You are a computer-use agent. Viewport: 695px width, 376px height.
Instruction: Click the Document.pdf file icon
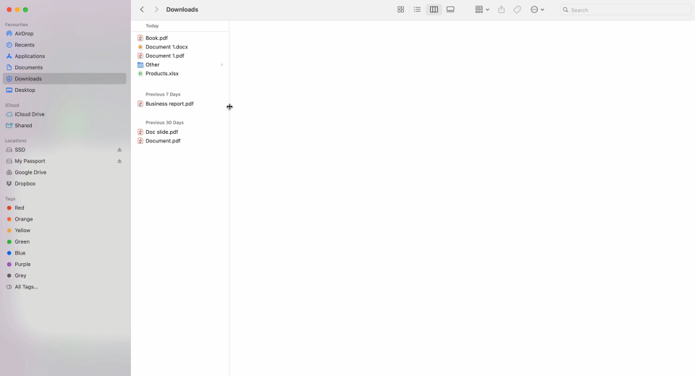pyautogui.click(x=140, y=141)
